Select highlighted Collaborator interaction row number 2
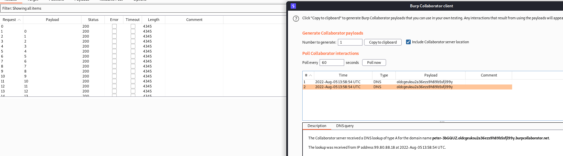This screenshot has width=563, height=156. pyautogui.click(x=407, y=87)
